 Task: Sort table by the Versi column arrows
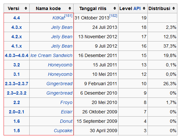(x=26, y=8)
